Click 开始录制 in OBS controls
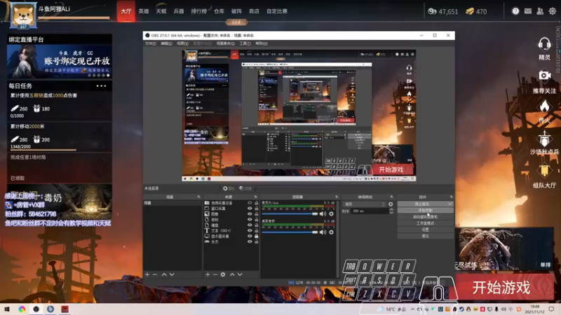 425,211
